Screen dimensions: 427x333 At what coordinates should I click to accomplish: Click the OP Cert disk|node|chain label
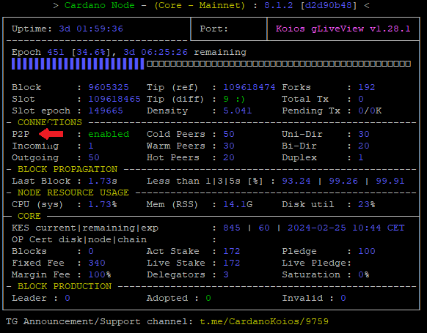pos(79,239)
